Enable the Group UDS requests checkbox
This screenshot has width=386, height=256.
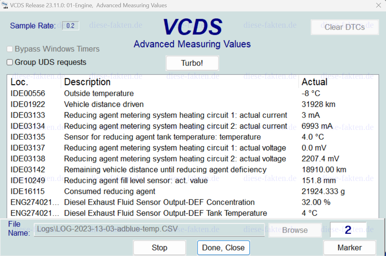pos(10,62)
